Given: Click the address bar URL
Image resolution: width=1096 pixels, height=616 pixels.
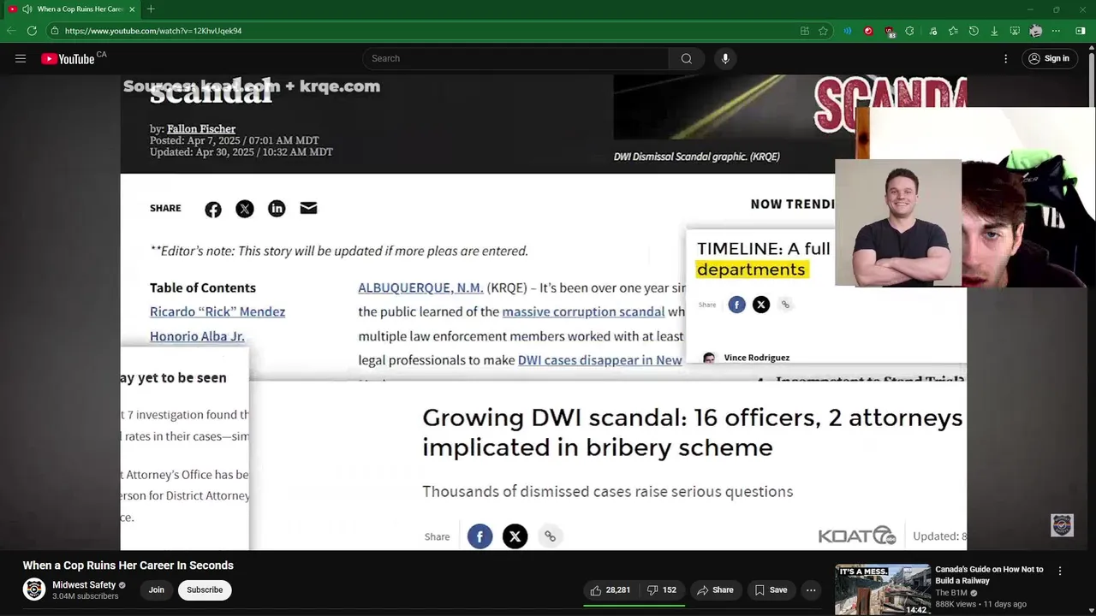Looking at the screenshot, I should (x=153, y=31).
